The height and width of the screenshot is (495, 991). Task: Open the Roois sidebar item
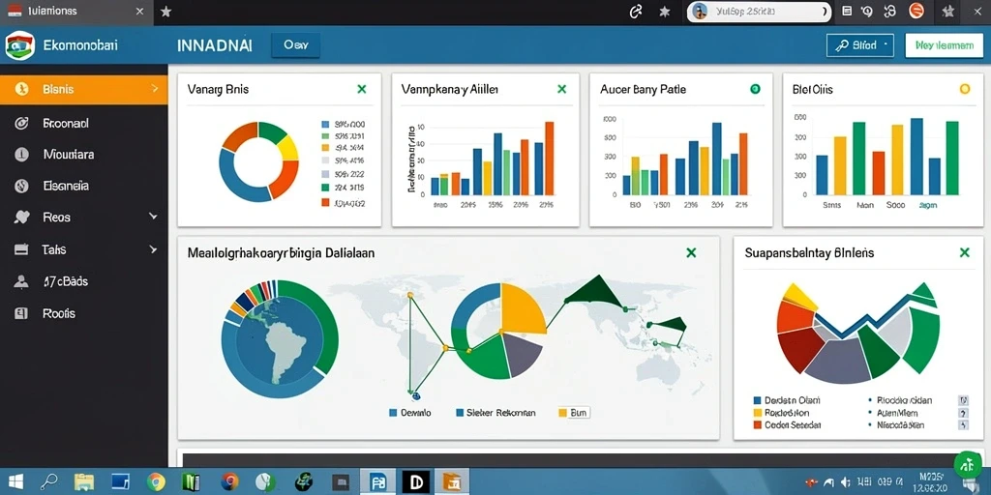[x=84, y=313]
